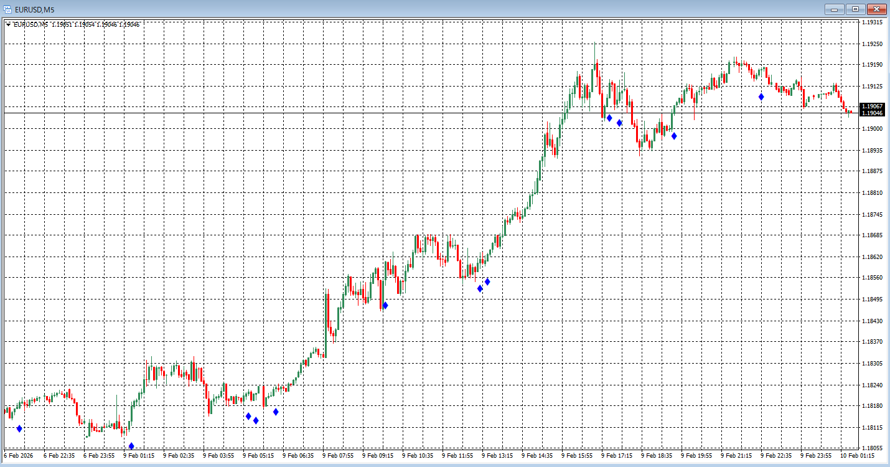Select the blue diamond above 9 Feb 06:35 label

tap(276, 412)
